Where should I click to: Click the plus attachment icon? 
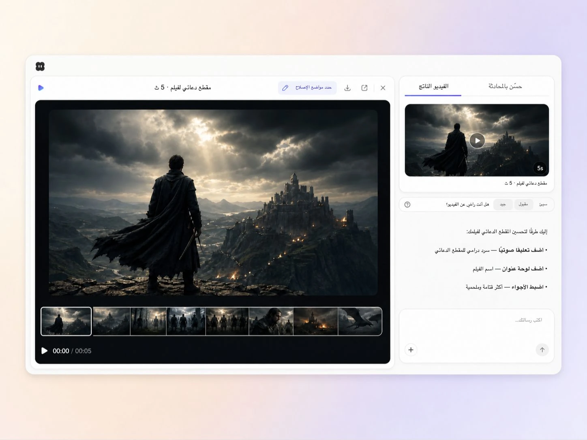click(411, 350)
